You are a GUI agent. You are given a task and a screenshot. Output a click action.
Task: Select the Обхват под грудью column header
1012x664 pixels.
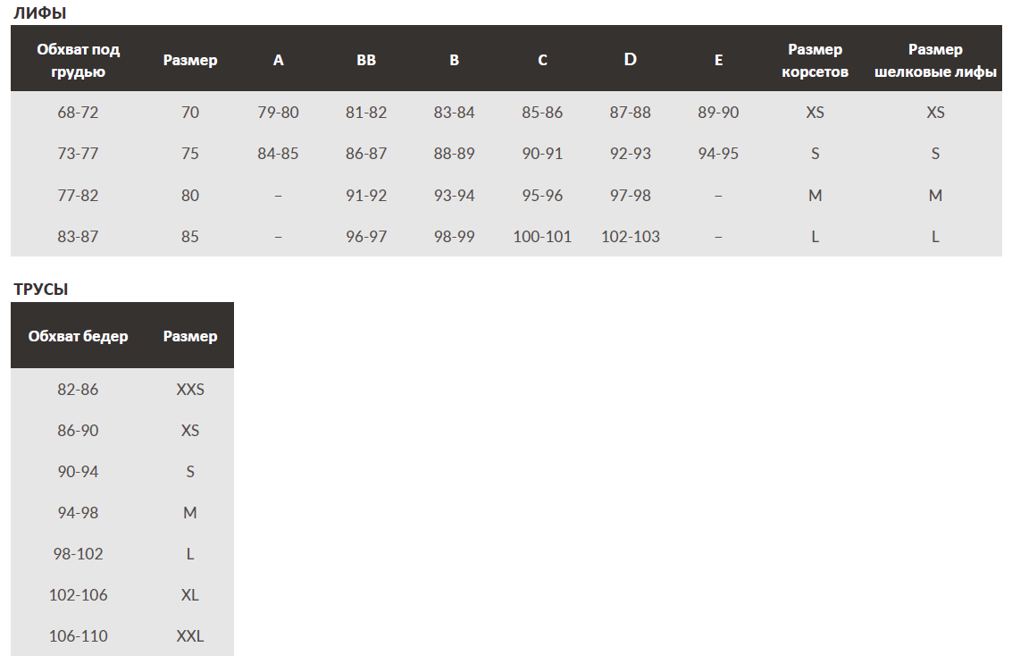(x=79, y=61)
